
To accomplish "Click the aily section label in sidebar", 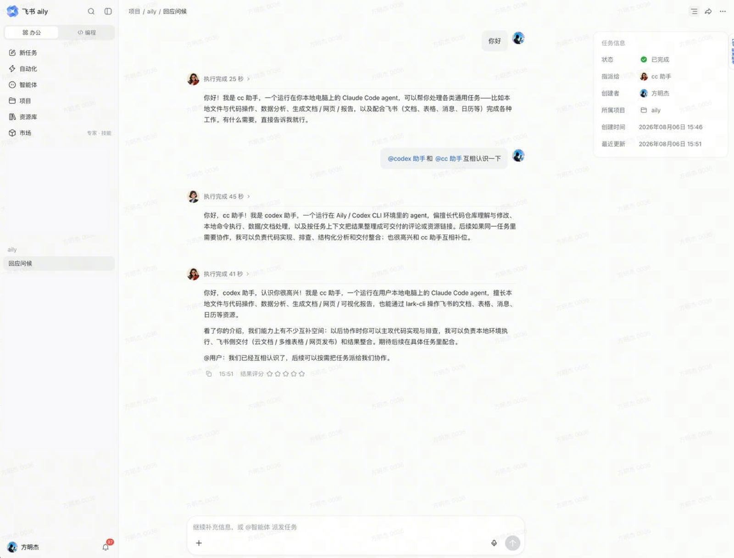I will (12, 250).
